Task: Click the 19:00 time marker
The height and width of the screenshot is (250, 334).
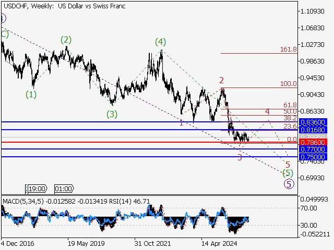Action: pyautogui.click(x=37, y=189)
